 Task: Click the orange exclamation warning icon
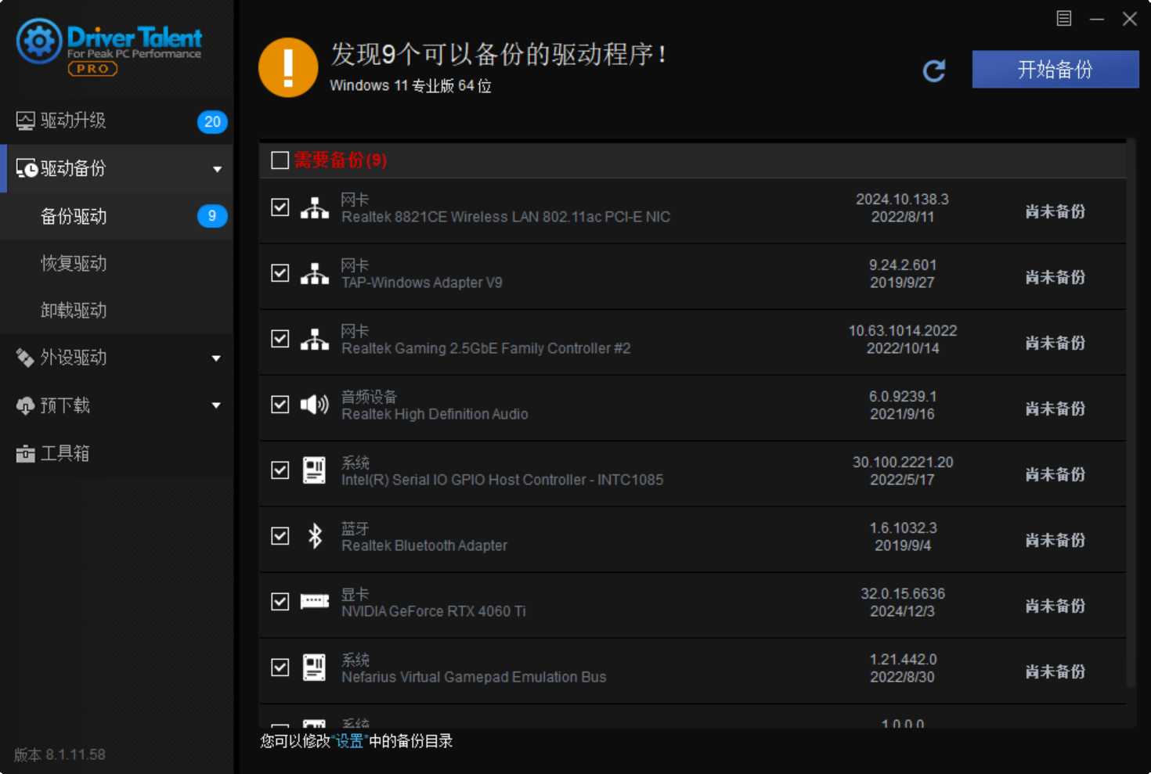click(288, 67)
